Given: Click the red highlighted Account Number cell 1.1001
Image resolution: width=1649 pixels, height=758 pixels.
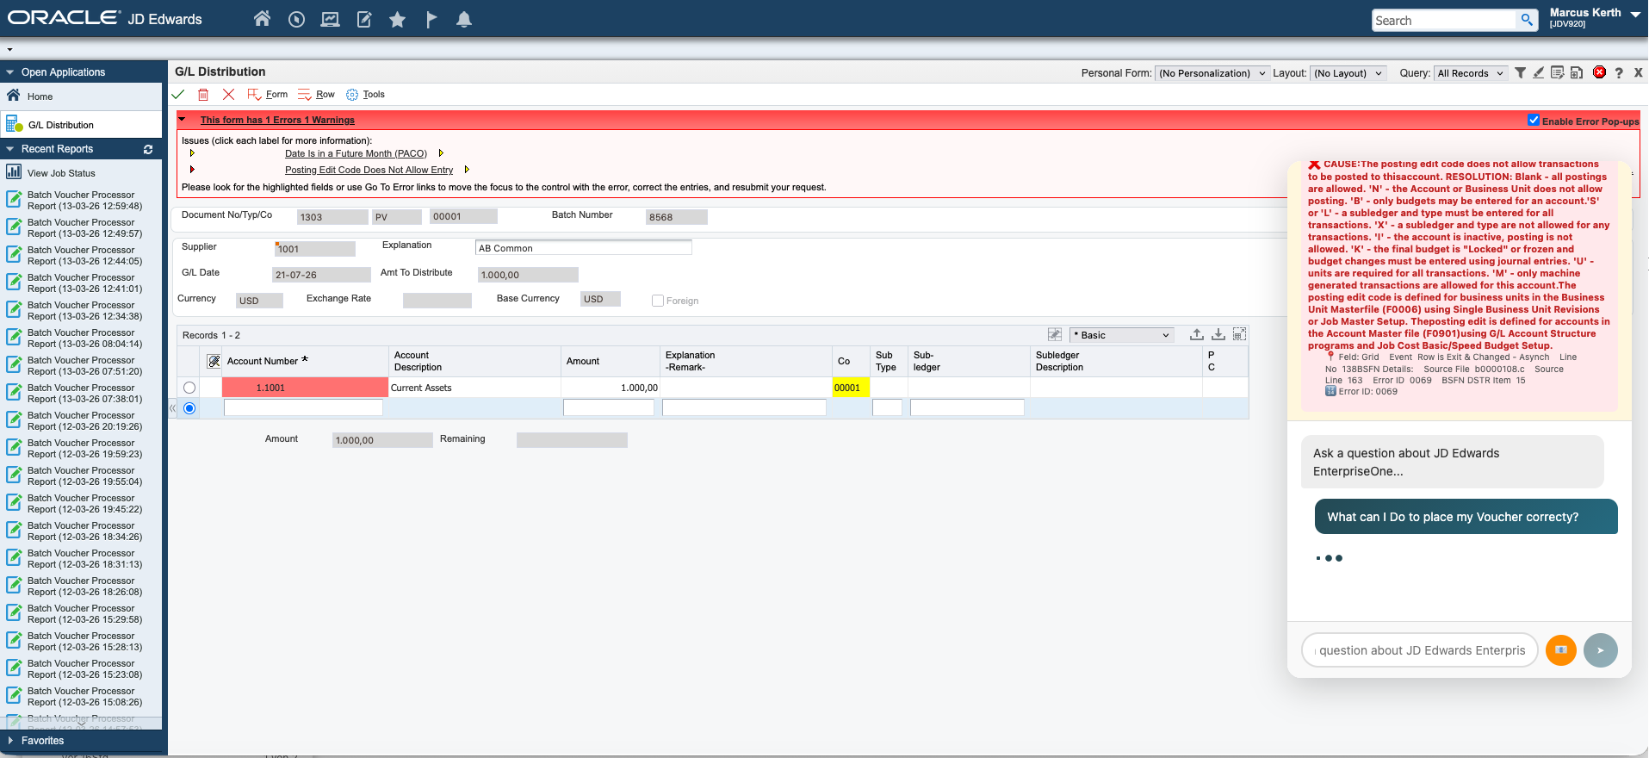Looking at the screenshot, I should point(305,388).
